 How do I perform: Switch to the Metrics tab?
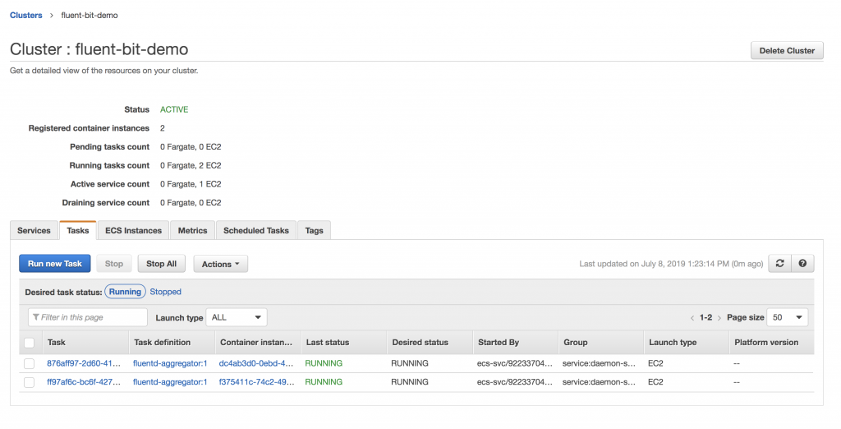coord(192,230)
